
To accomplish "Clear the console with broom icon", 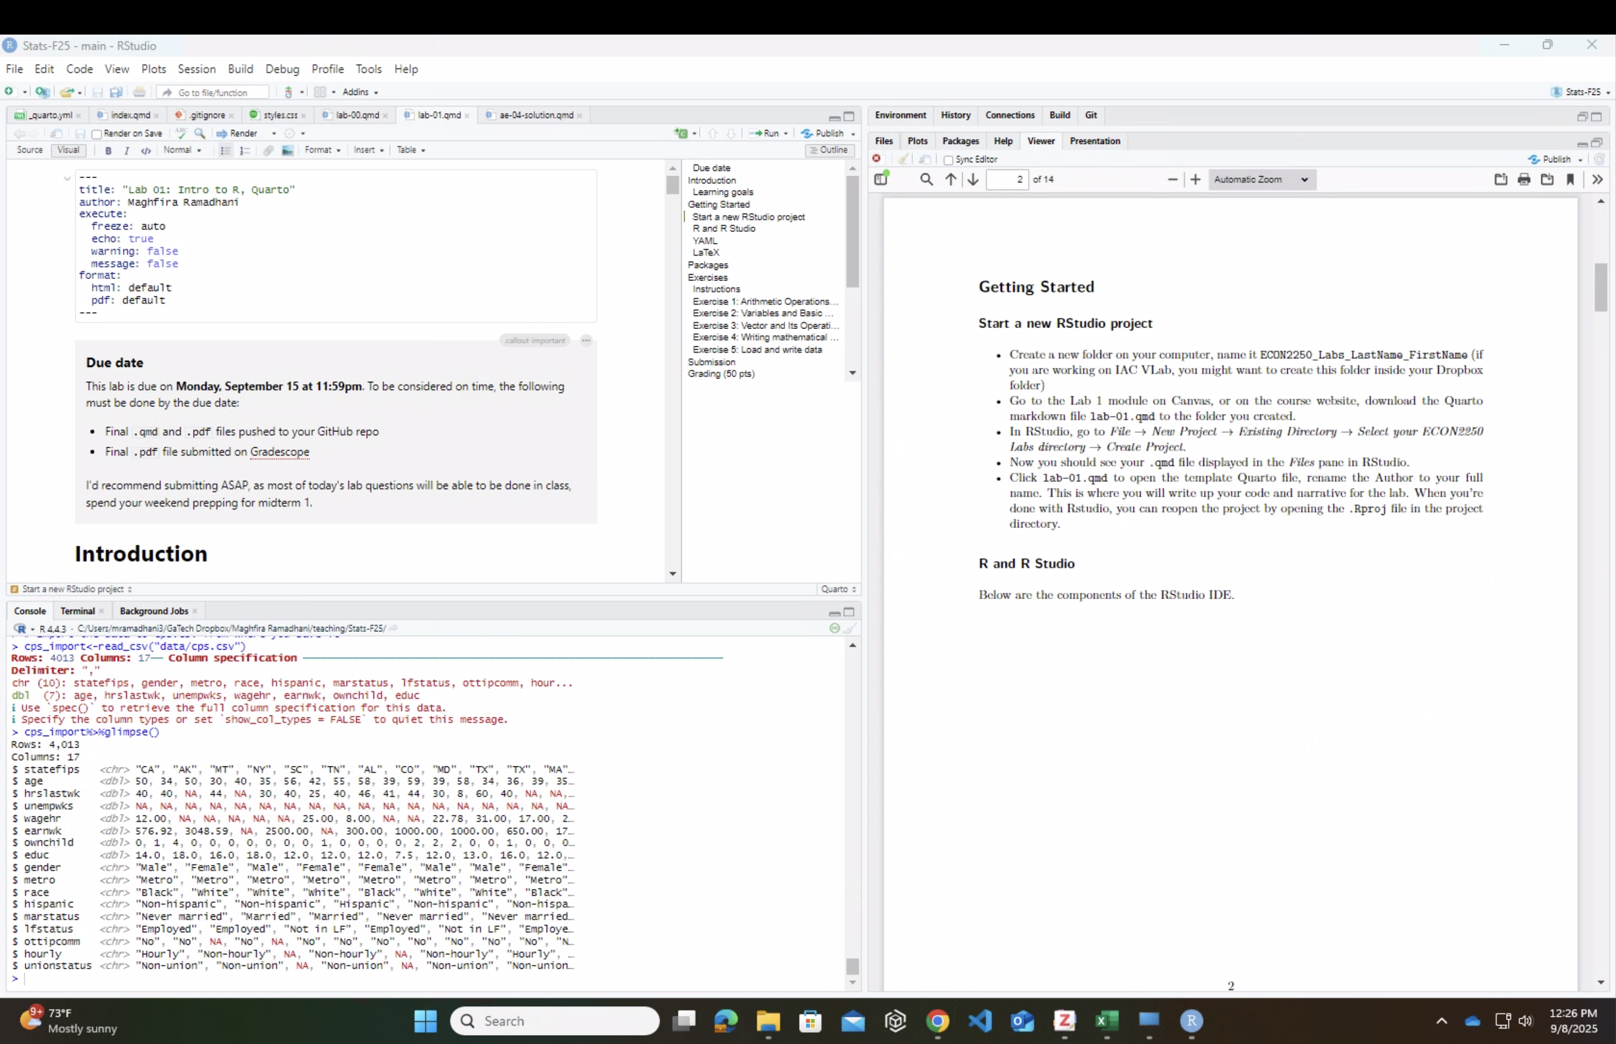I will (x=850, y=629).
